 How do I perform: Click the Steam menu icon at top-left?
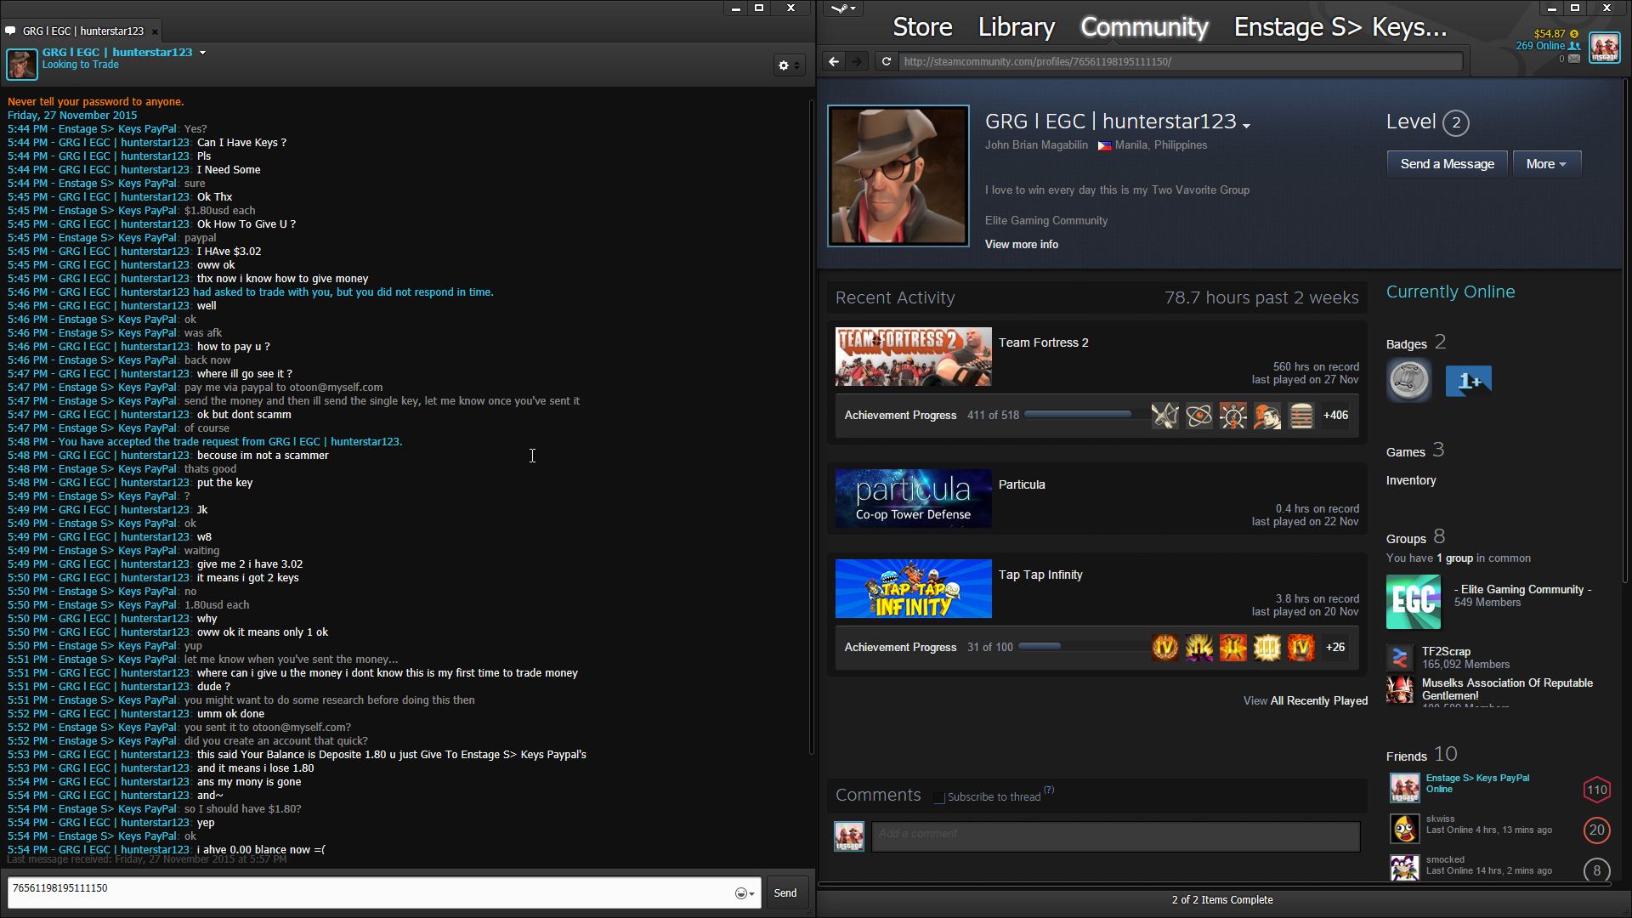pos(842,8)
